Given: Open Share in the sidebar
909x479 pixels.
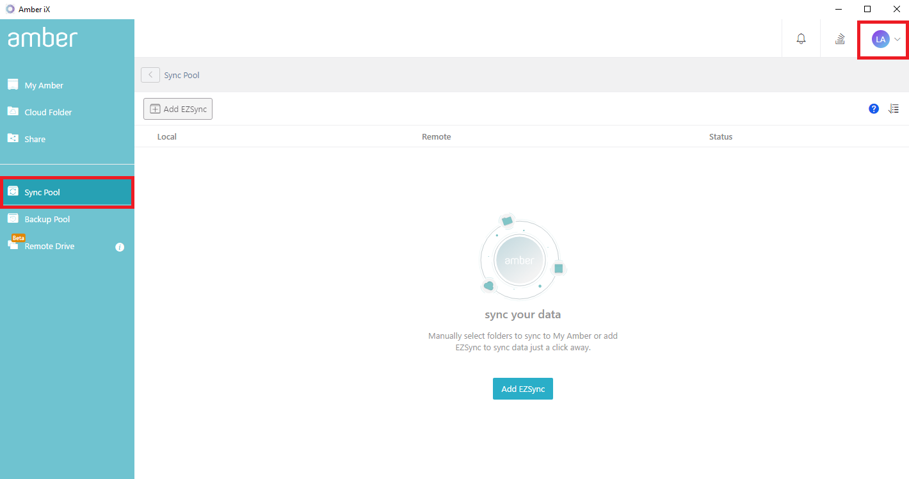Looking at the screenshot, I should 67,139.
